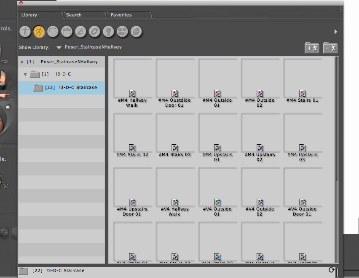Switch to the Search tab
The width and height of the screenshot is (359, 278).
[74, 15]
